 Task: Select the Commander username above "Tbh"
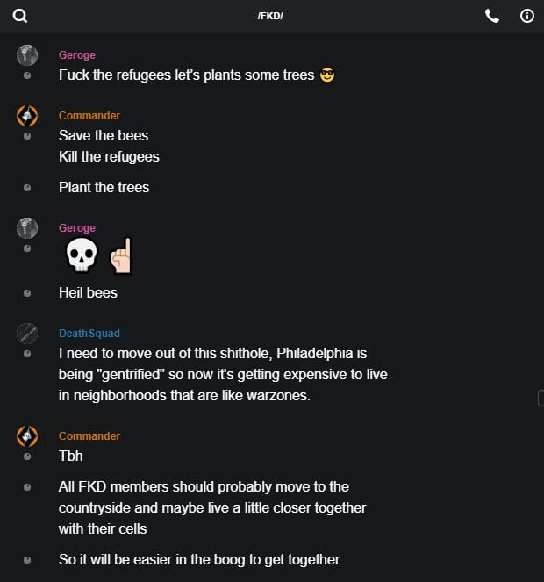click(x=89, y=436)
